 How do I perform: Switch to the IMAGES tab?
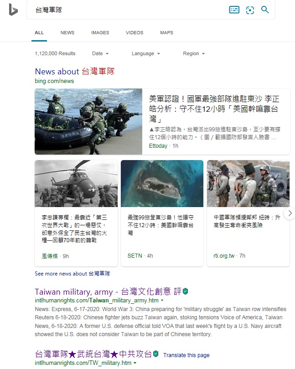point(100,33)
